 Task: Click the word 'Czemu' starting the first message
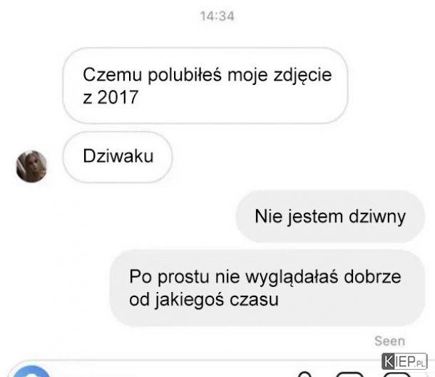pyautogui.click(x=113, y=75)
